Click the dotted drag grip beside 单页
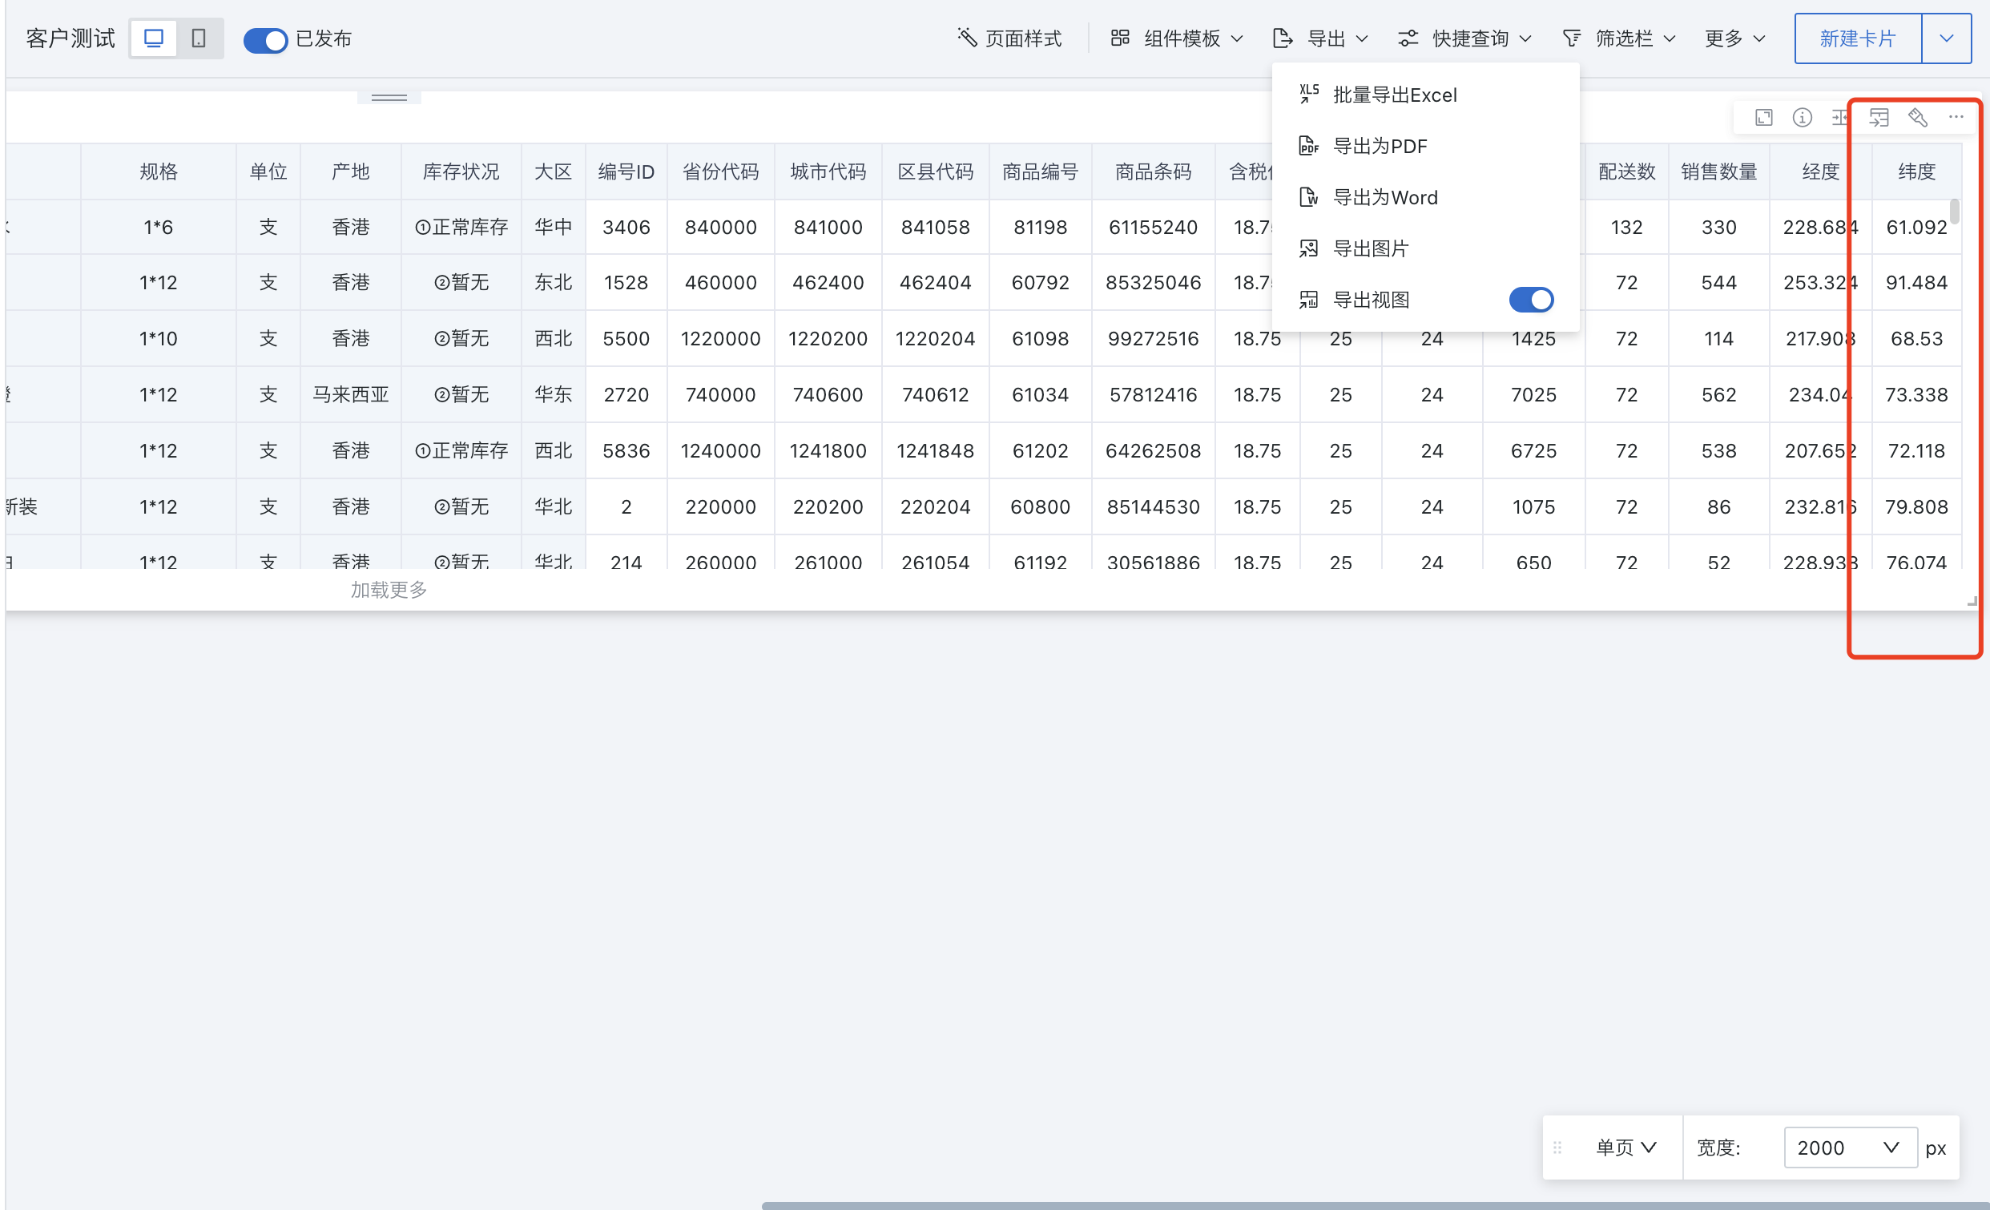1990x1210 pixels. click(1557, 1147)
